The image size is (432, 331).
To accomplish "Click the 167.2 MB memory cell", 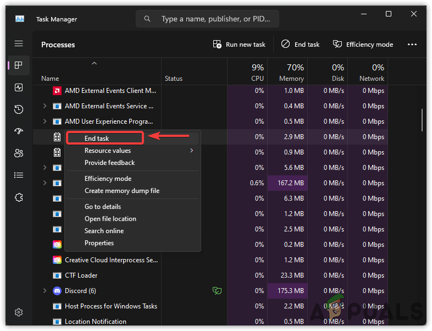I will 287,183.
